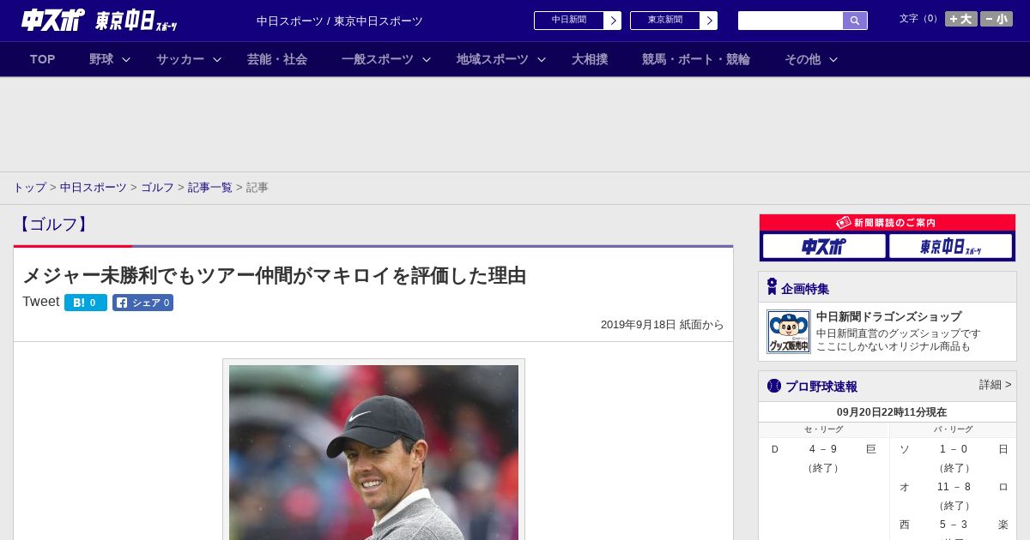This screenshot has height=540, width=1030.
Task: Open TOP navigation item
Action: click(x=43, y=59)
